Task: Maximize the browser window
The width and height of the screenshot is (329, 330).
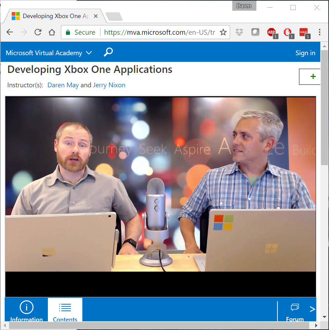Action: [293, 8]
